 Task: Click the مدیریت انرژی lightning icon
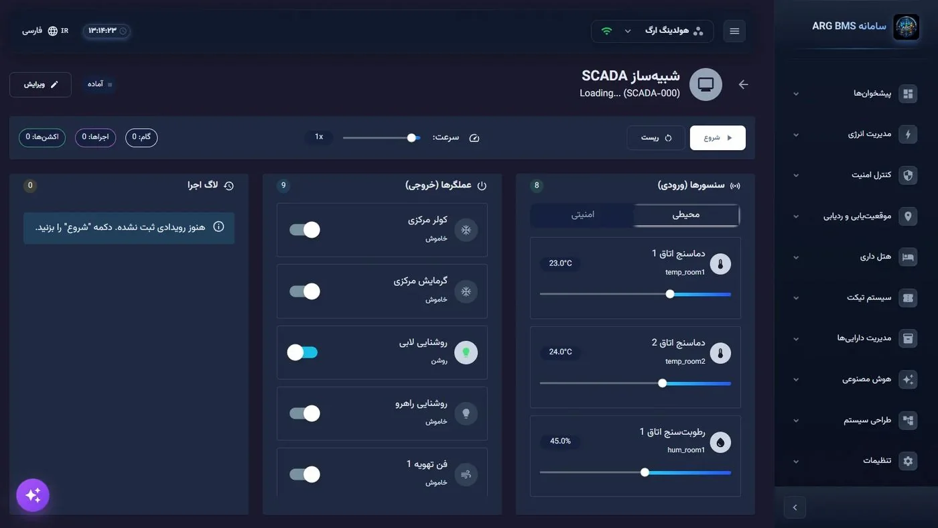pos(908,135)
